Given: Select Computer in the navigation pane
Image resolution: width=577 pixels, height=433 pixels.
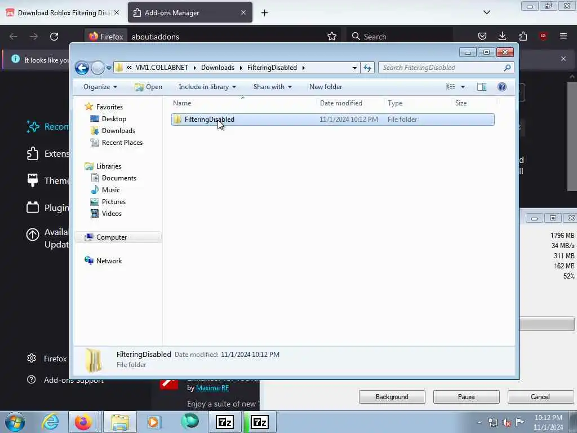Looking at the screenshot, I should click(x=112, y=237).
